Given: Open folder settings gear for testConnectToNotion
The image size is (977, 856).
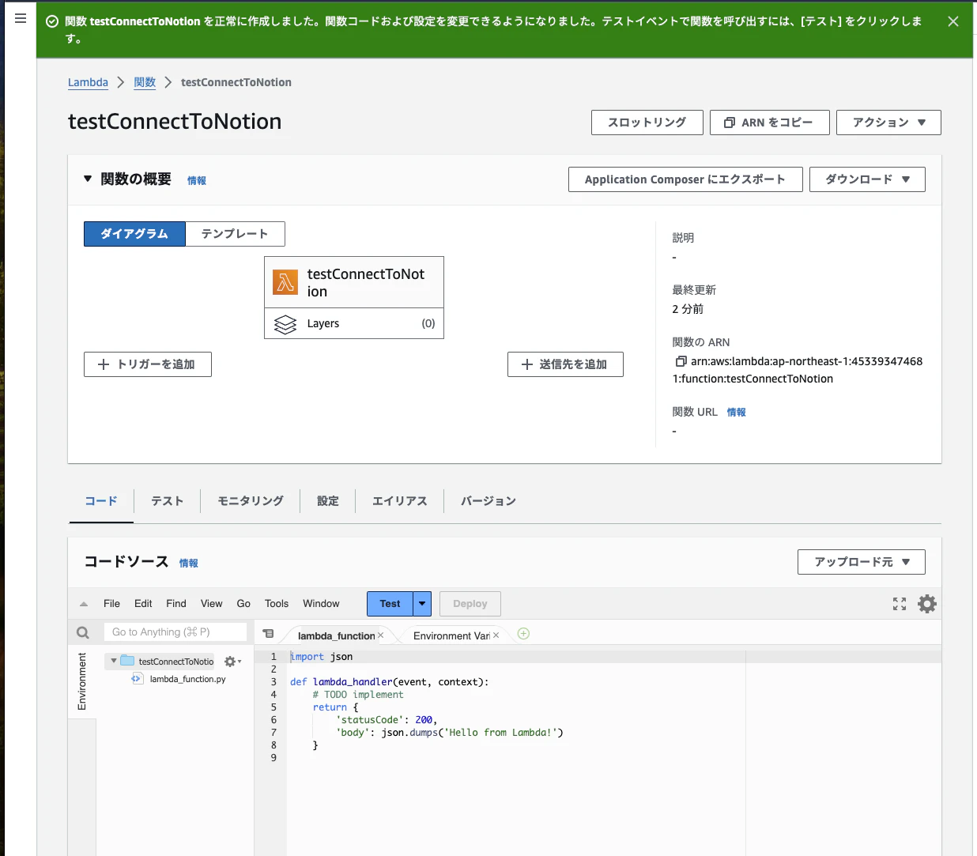Looking at the screenshot, I should (x=232, y=662).
